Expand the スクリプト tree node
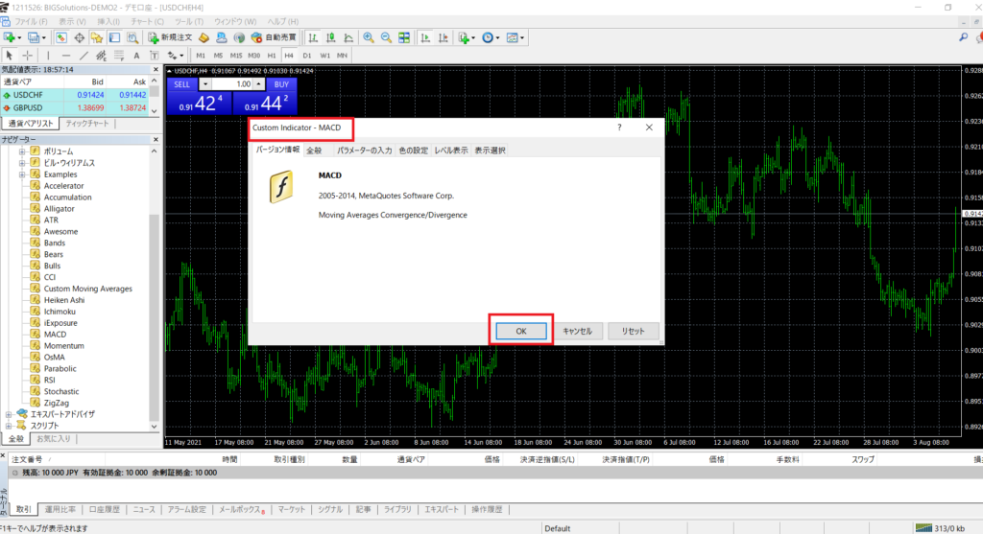 pos(8,426)
